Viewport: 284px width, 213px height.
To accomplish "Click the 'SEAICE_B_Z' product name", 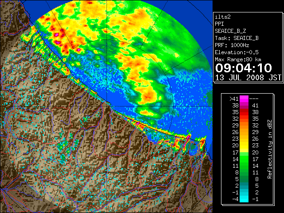I will pos(230,31).
